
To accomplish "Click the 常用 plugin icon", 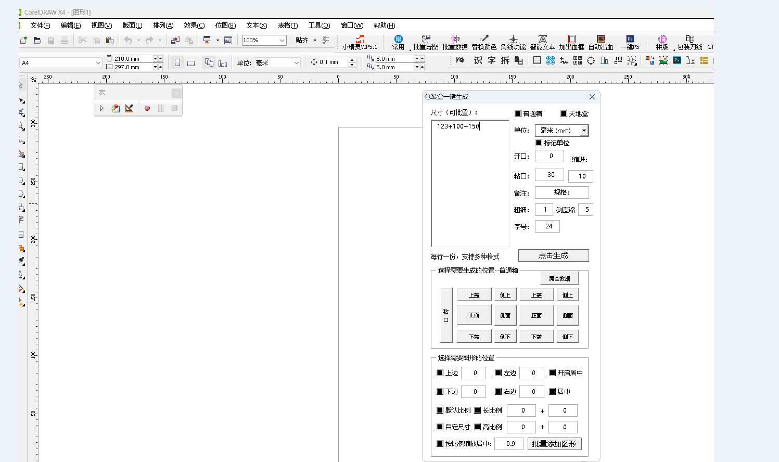I will coord(398,43).
